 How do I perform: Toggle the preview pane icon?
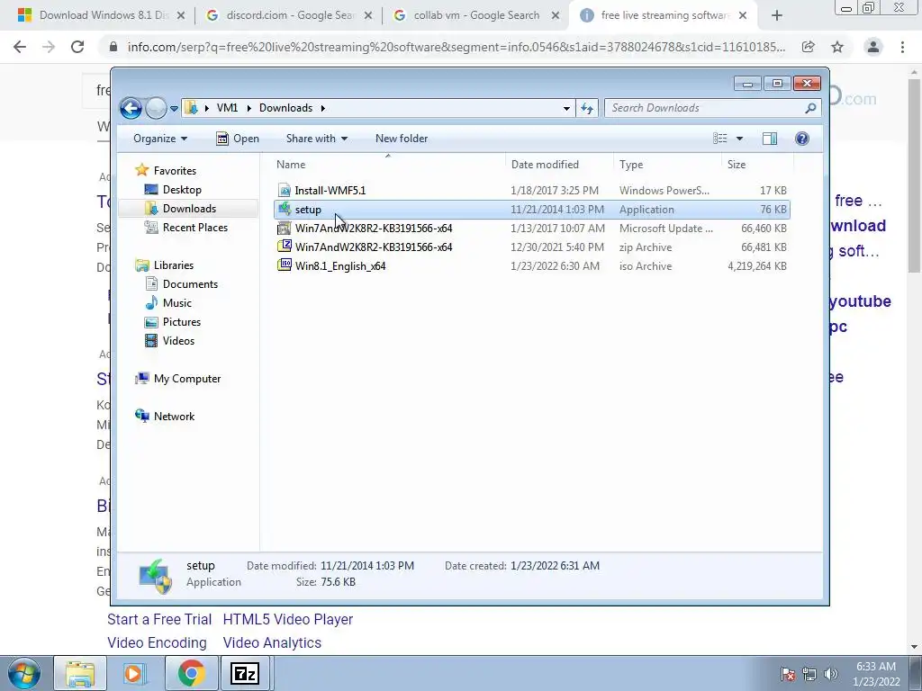click(770, 139)
